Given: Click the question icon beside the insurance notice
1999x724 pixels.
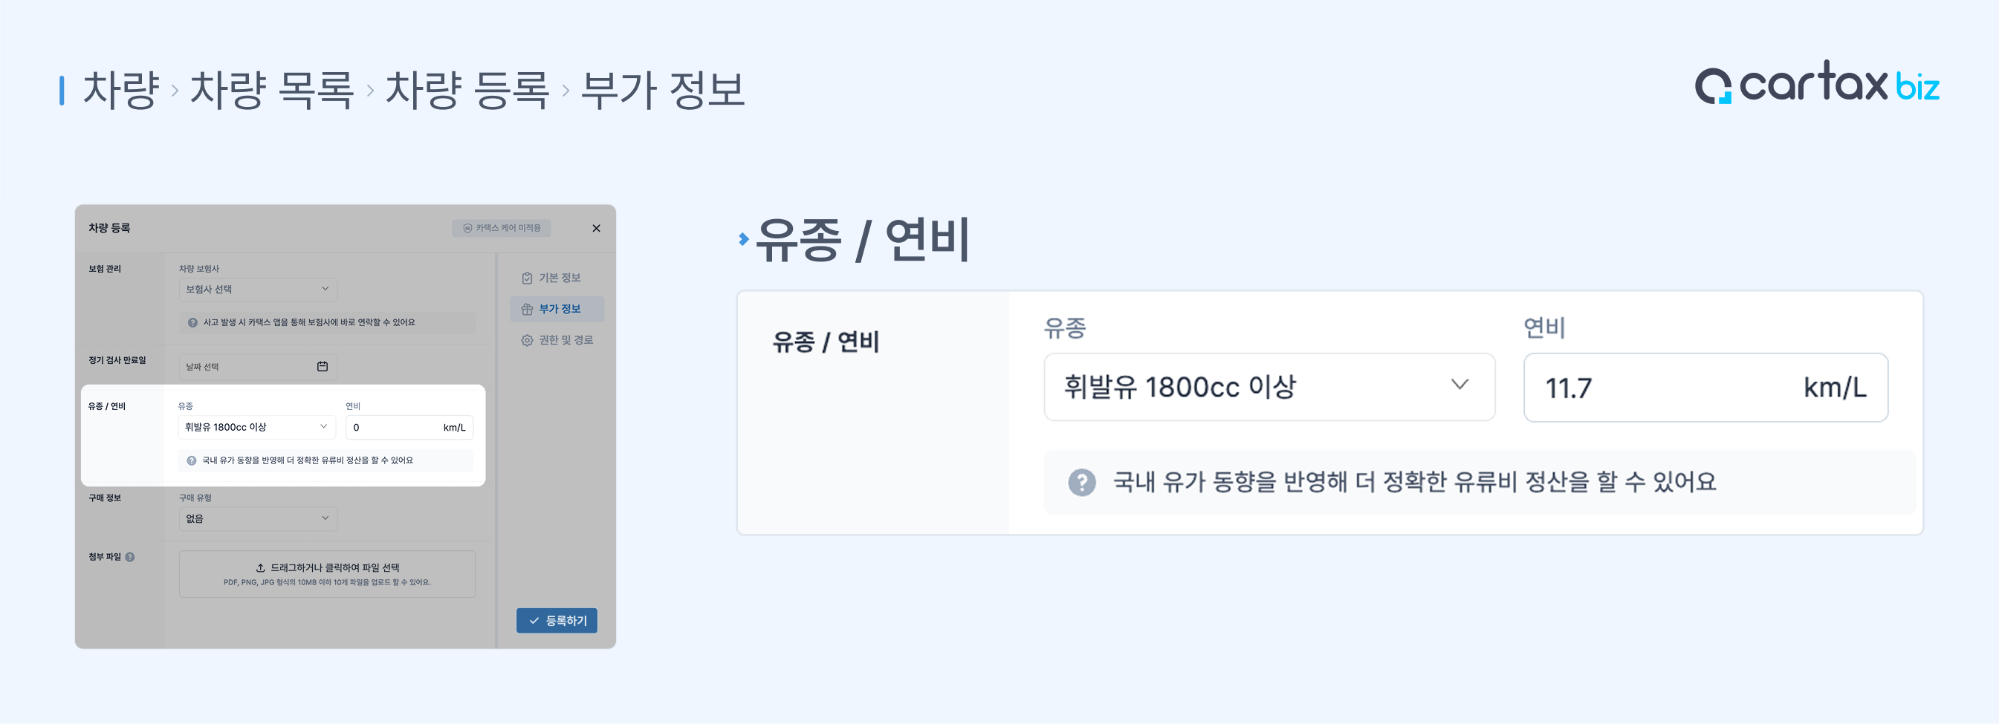Looking at the screenshot, I should pos(192,322).
